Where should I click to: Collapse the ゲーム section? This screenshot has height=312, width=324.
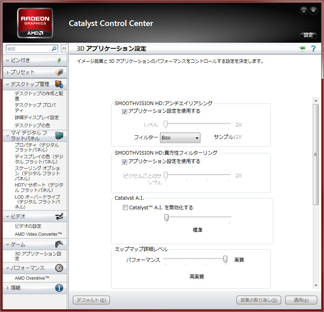pos(8,244)
